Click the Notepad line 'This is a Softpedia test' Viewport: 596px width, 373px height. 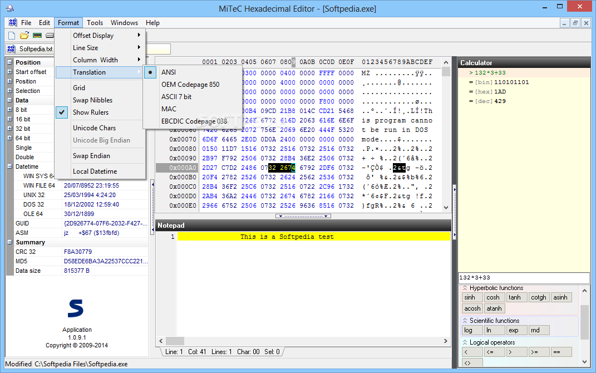point(287,237)
